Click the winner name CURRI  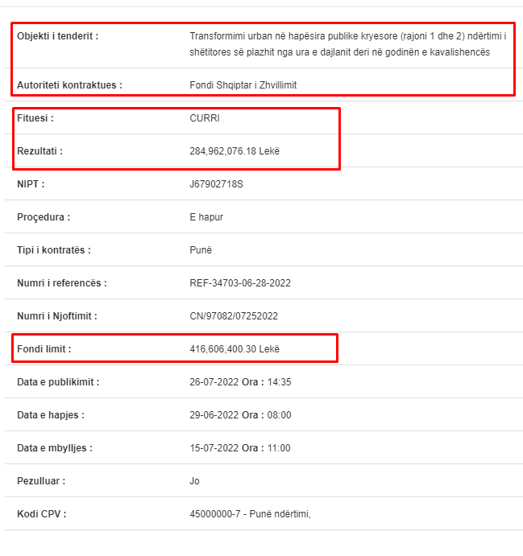[205, 118]
